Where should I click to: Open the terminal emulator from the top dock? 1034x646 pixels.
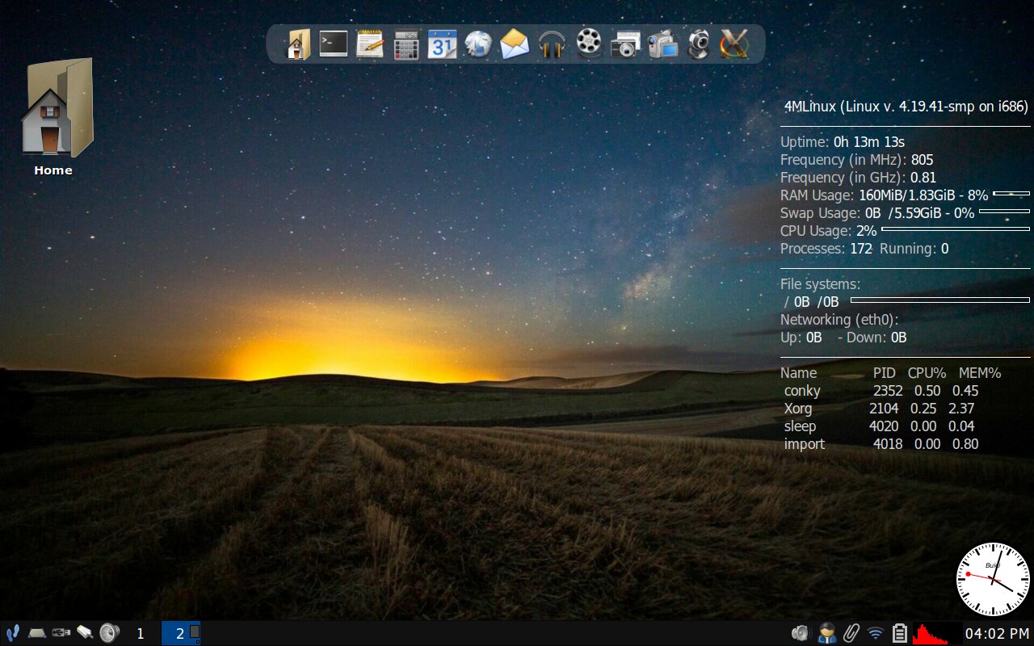pos(333,44)
